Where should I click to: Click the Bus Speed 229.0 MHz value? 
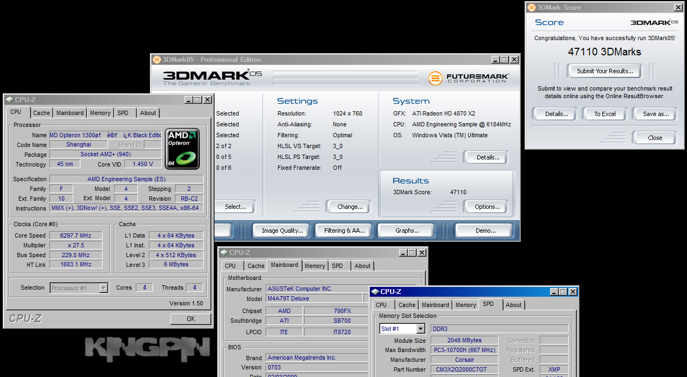click(x=76, y=255)
